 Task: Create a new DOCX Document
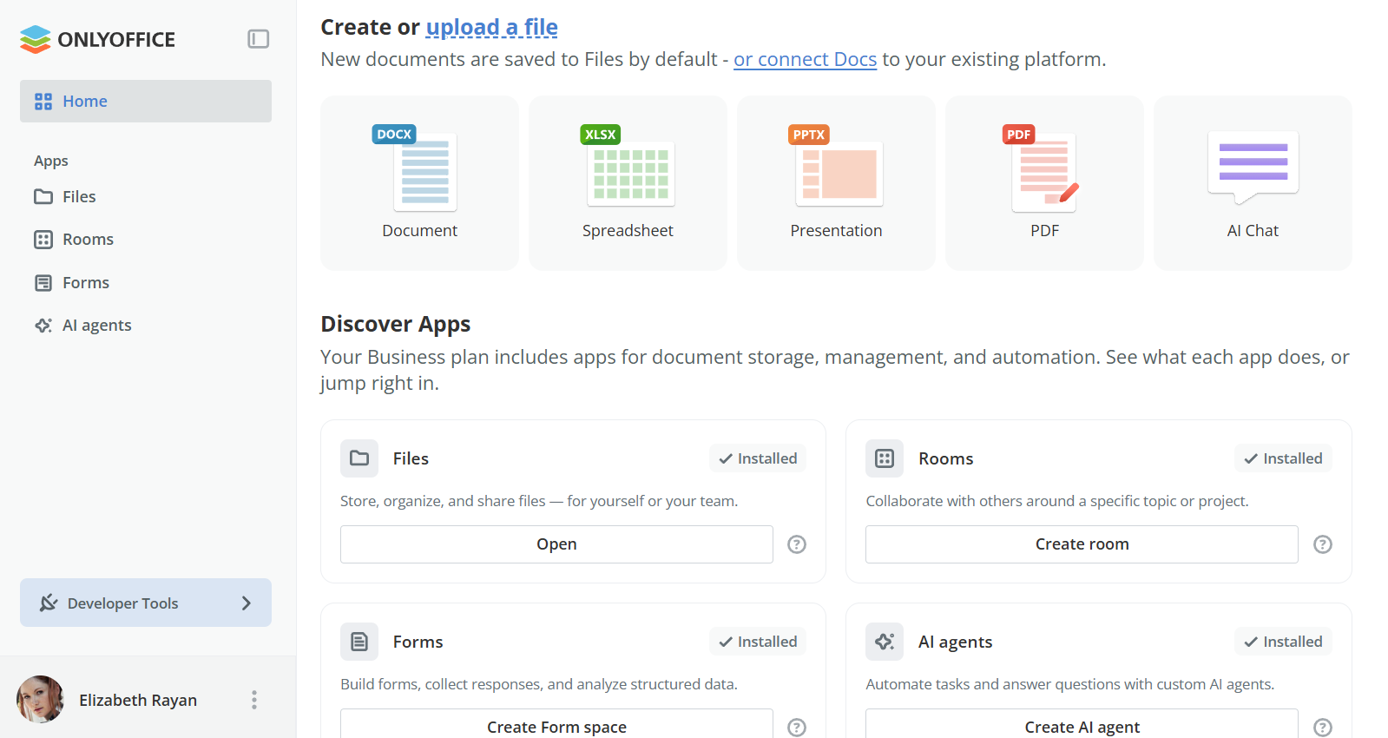click(x=419, y=183)
